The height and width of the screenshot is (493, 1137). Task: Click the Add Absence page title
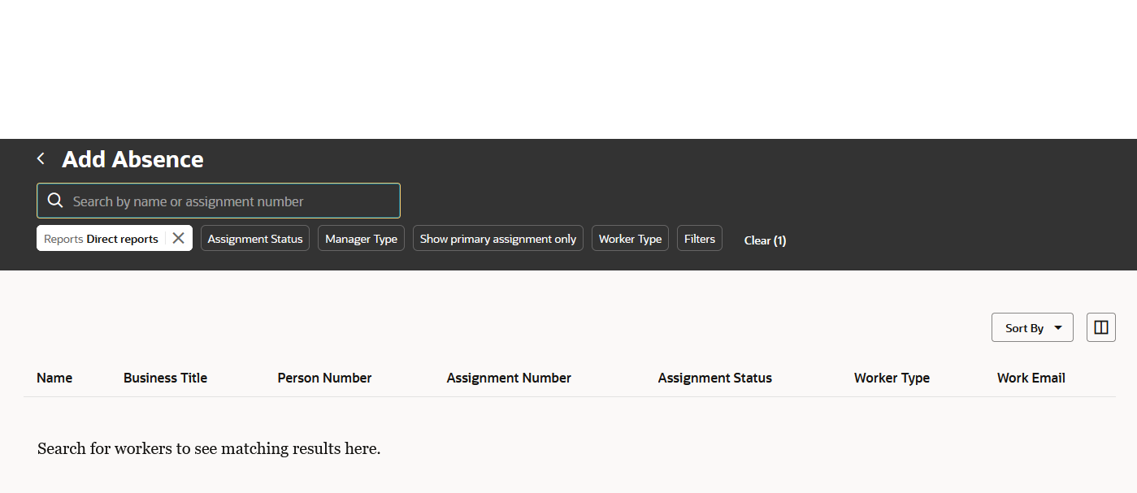pos(132,159)
